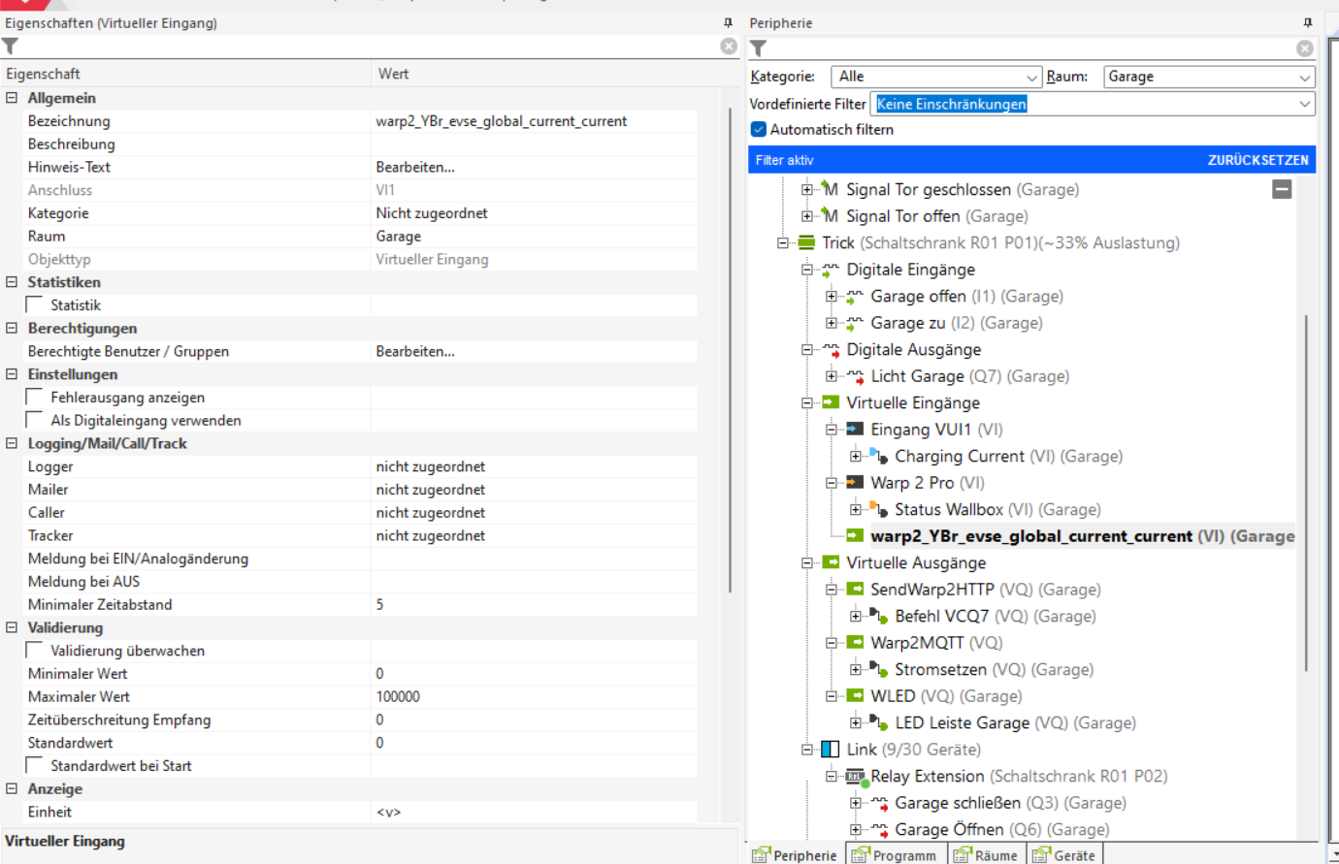Click the pin icon in Eigenschaften panel header
The image size is (1339, 864).
pos(728,22)
